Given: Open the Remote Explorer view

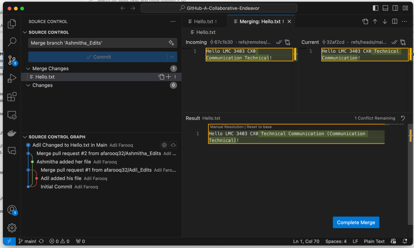Looking at the screenshot, I should [x=12, y=115].
